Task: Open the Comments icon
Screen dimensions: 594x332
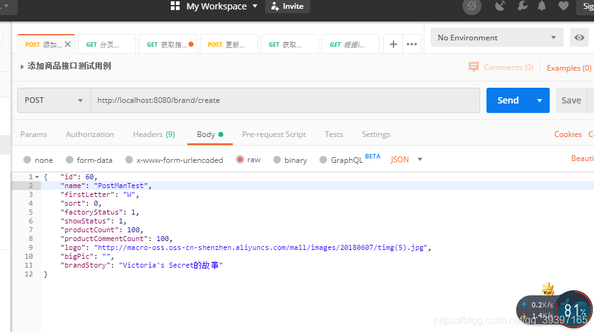Action: (x=474, y=67)
